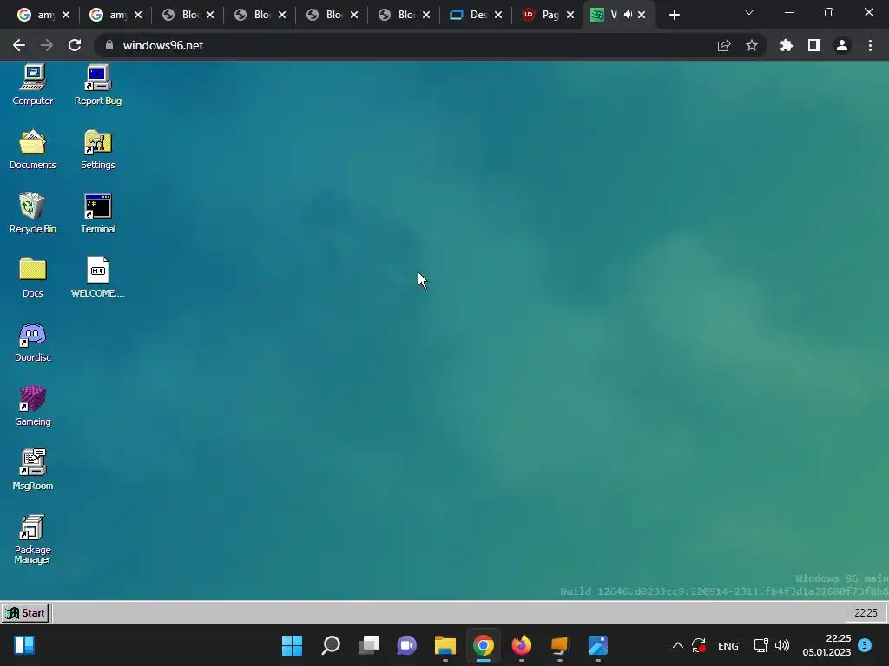Launch the MsgRoom shortcut

pyautogui.click(x=32, y=470)
